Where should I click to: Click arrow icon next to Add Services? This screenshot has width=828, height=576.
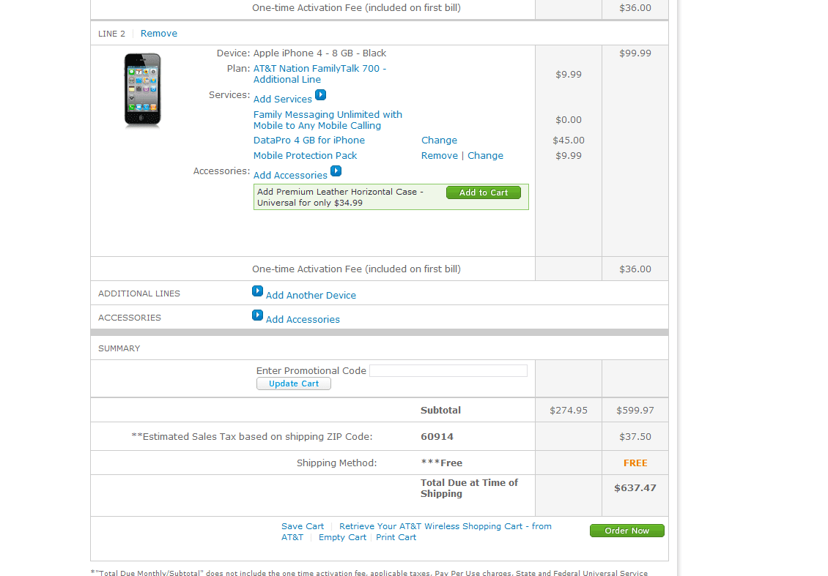[320, 95]
